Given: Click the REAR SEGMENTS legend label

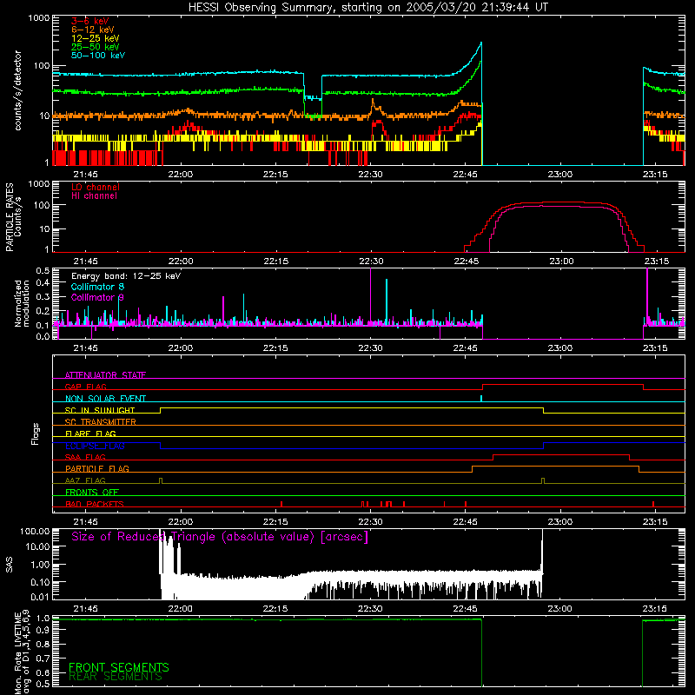Looking at the screenshot, I should [x=116, y=677].
